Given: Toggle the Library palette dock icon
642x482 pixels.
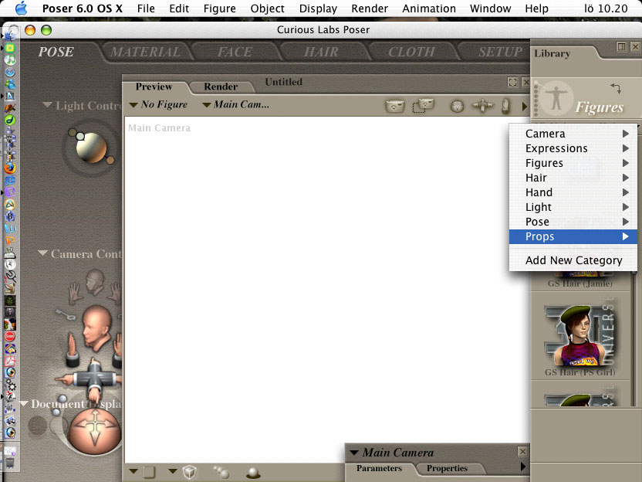Looking at the screenshot, I should [x=621, y=46].
